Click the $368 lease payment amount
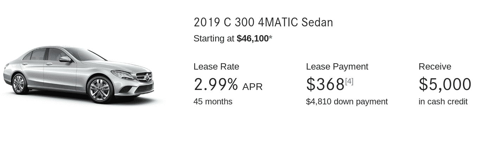The width and height of the screenshot is (484, 149). [325, 84]
